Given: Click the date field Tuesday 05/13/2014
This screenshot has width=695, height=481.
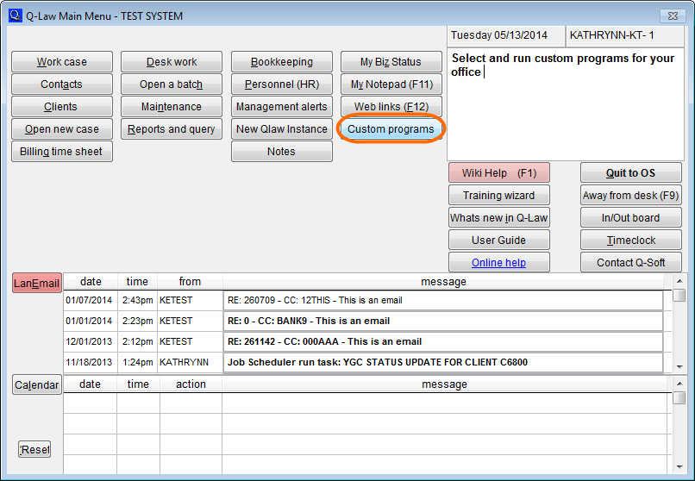Looking at the screenshot, I should (x=506, y=35).
